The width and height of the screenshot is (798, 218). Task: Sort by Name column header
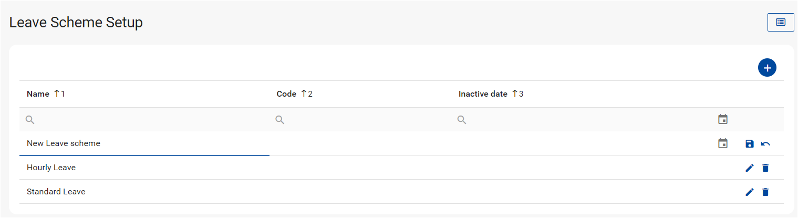(38, 94)
